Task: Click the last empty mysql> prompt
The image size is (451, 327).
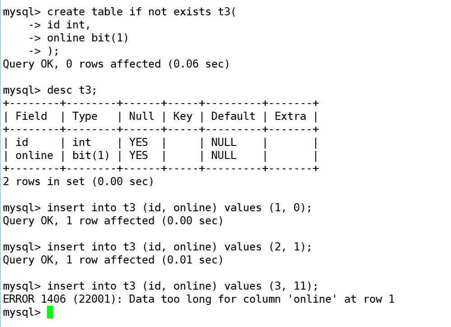Action: tap(22, 313)
